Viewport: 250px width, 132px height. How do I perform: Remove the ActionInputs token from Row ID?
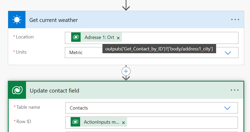pos(123,123)
